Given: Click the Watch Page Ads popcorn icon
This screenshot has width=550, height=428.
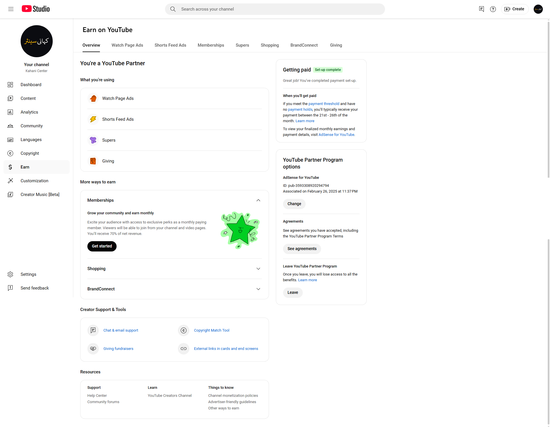Looking at the screenshot, I should click(93, 98).
